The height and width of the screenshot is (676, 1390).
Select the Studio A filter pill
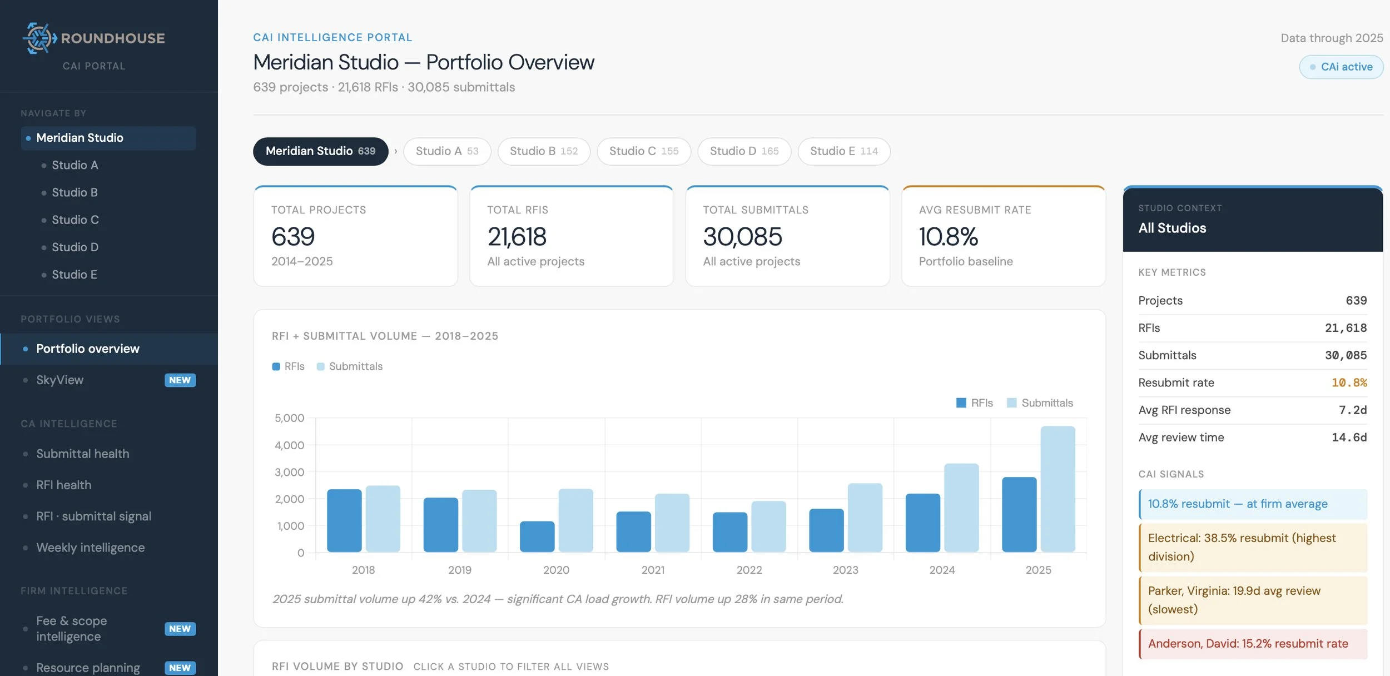point(447,151)
